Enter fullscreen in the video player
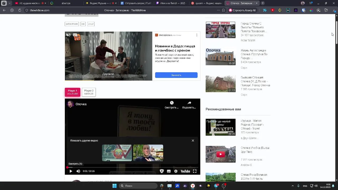338x190 pixels. tap(195, 171)
